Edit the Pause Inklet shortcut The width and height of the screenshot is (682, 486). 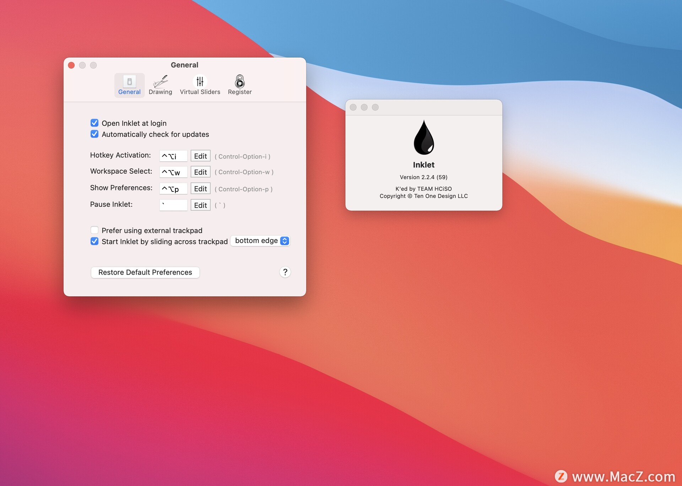200,205
